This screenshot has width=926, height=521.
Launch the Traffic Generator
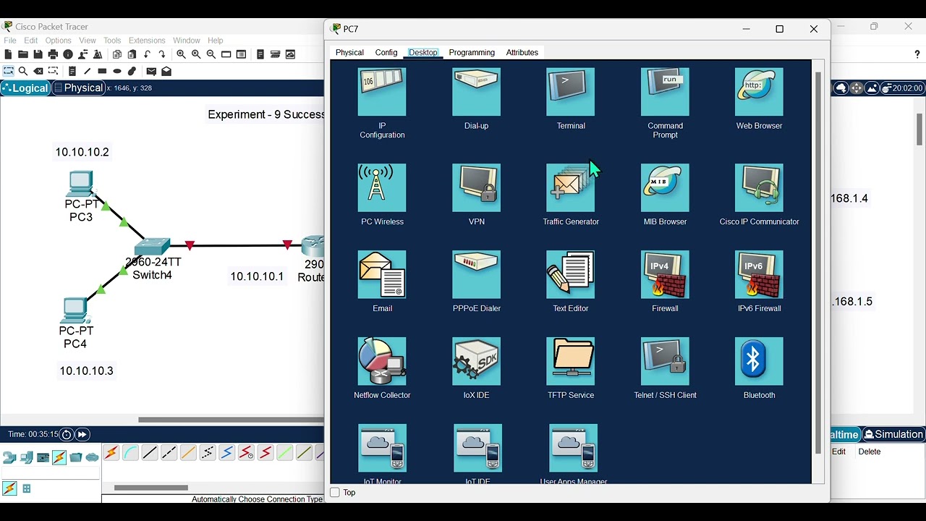[571, 187]
